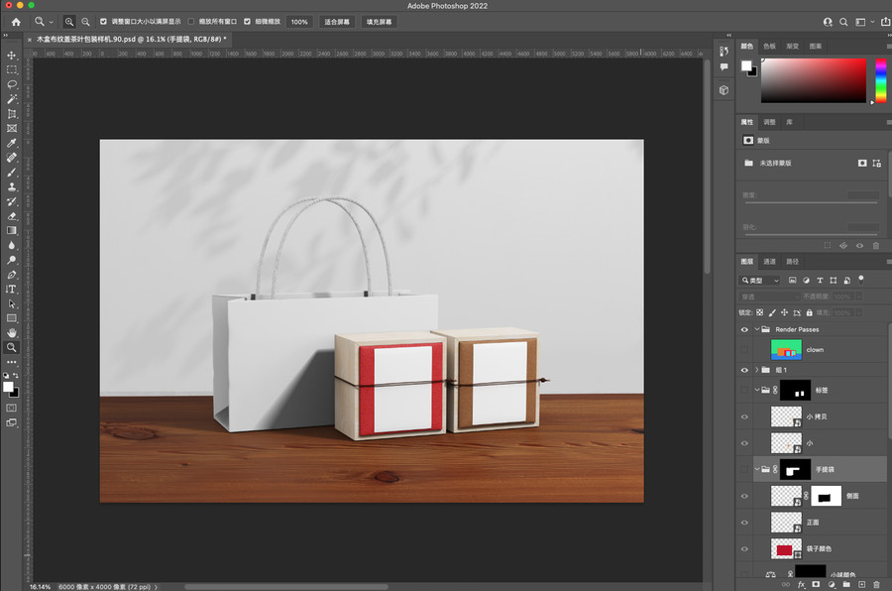Select the Dodge tool
Viewport: 892px width, 591px height.
point(11,260)
